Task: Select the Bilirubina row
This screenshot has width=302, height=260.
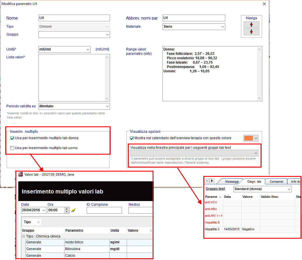Action: (89, 249)
